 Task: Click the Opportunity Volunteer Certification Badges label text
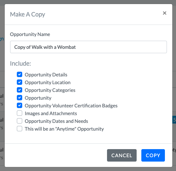71,106
